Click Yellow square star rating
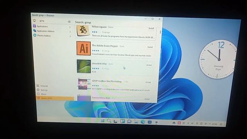Screen dimensions: 247x139 (96, 32)
